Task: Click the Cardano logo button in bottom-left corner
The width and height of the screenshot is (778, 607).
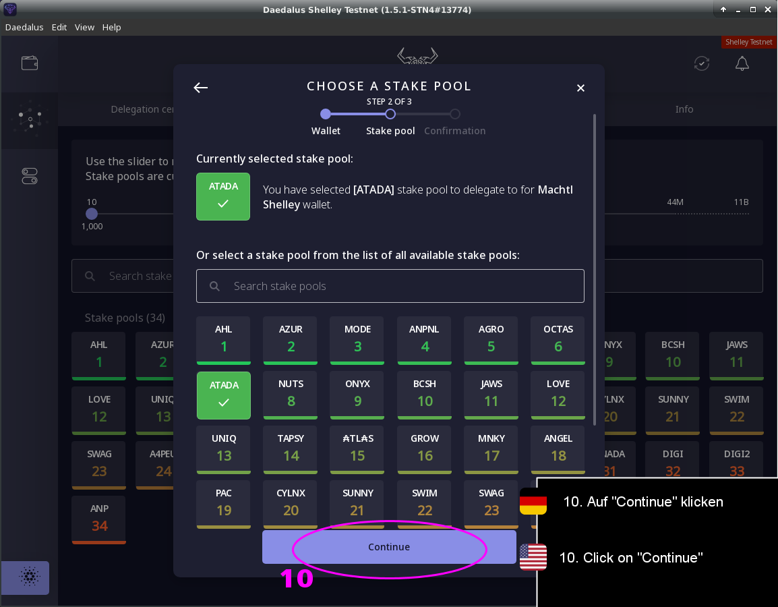Action: pyautogui.click(x=26, y=577)
